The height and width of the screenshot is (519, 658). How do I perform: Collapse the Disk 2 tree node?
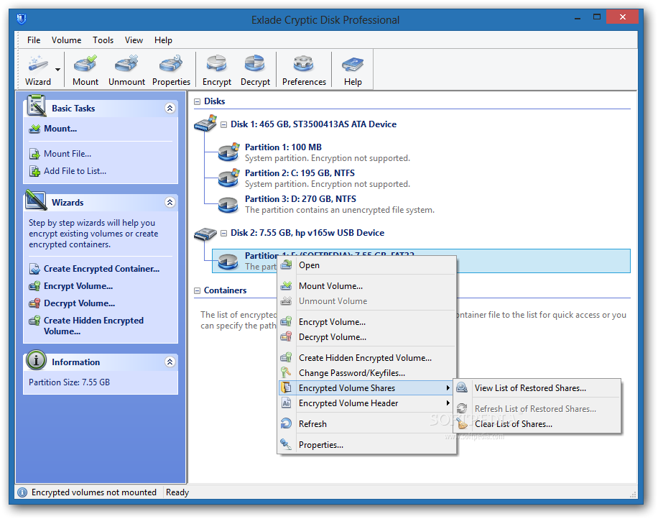[x=223, y=233]
